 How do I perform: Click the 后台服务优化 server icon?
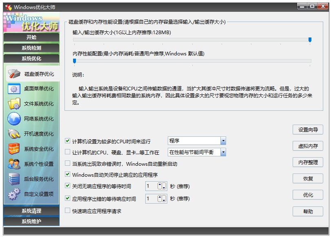(x=14, y=179)
